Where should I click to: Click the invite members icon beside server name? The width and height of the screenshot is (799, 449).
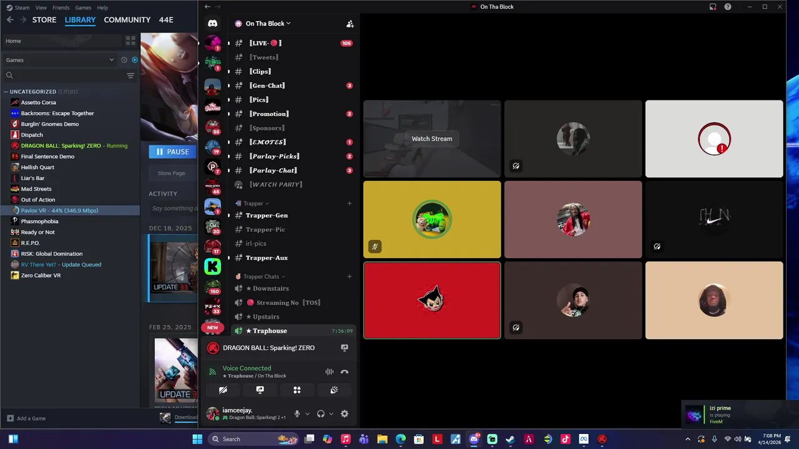(350, 24)
